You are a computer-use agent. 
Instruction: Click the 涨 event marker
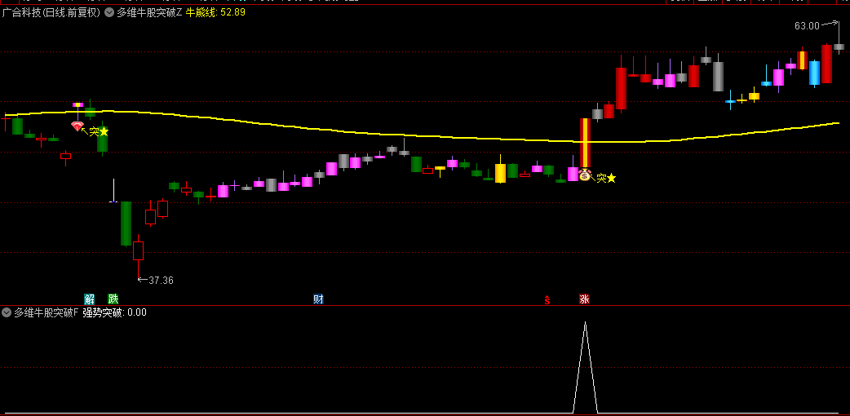(x=584, y=299)
